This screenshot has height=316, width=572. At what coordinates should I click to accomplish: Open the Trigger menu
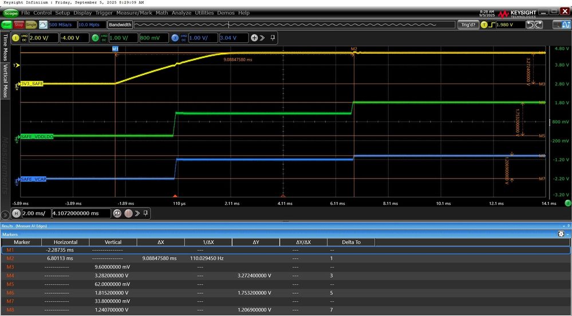[x=104, y=13]
